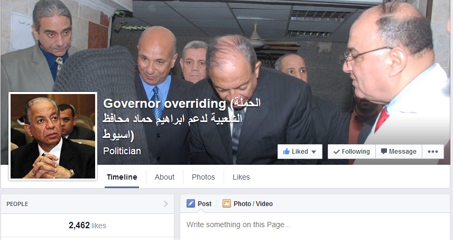
Task: Click the thumbs-up icon on Liked button
Action: [x=286, y=151]
